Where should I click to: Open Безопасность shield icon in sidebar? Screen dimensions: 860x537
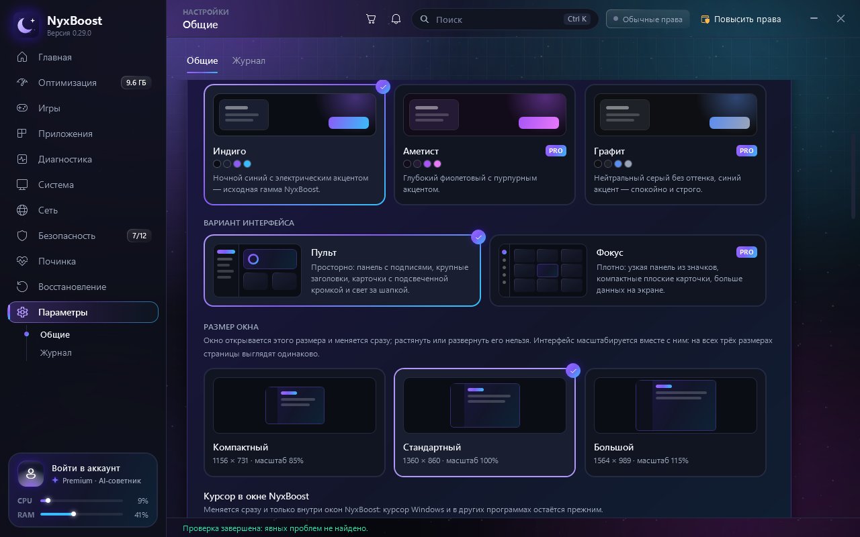(23, 236)
